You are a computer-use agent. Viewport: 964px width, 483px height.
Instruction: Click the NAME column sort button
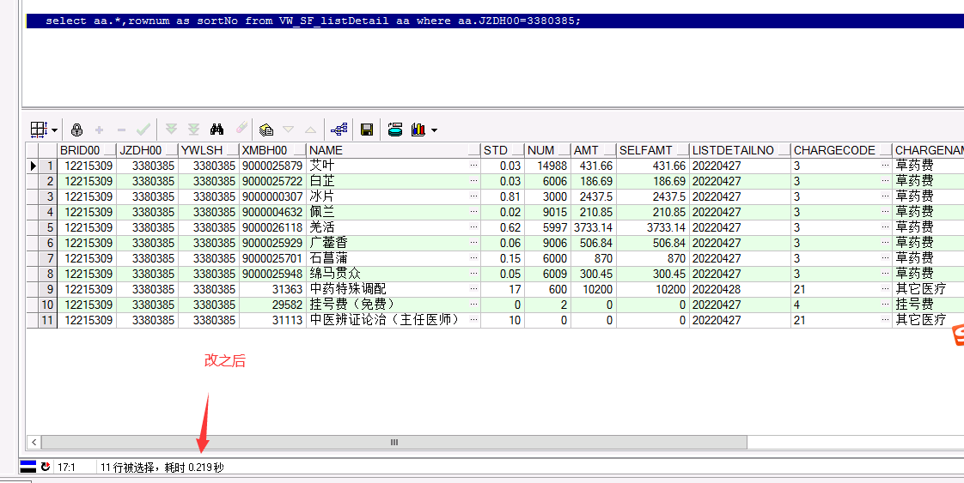[x=473, y=150]
